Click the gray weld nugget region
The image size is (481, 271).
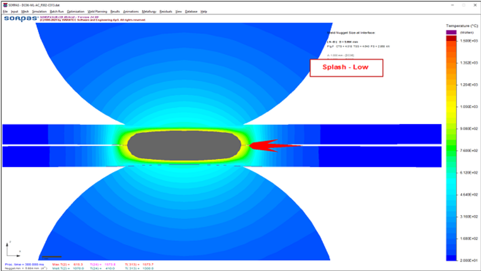[184, 146]
